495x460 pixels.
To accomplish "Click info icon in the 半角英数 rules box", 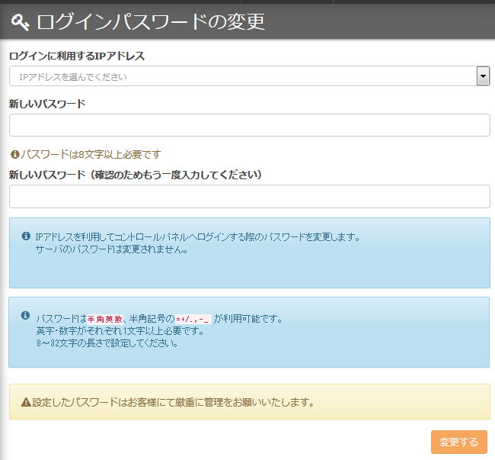I will pyautogui.click(x=25, y=316).
